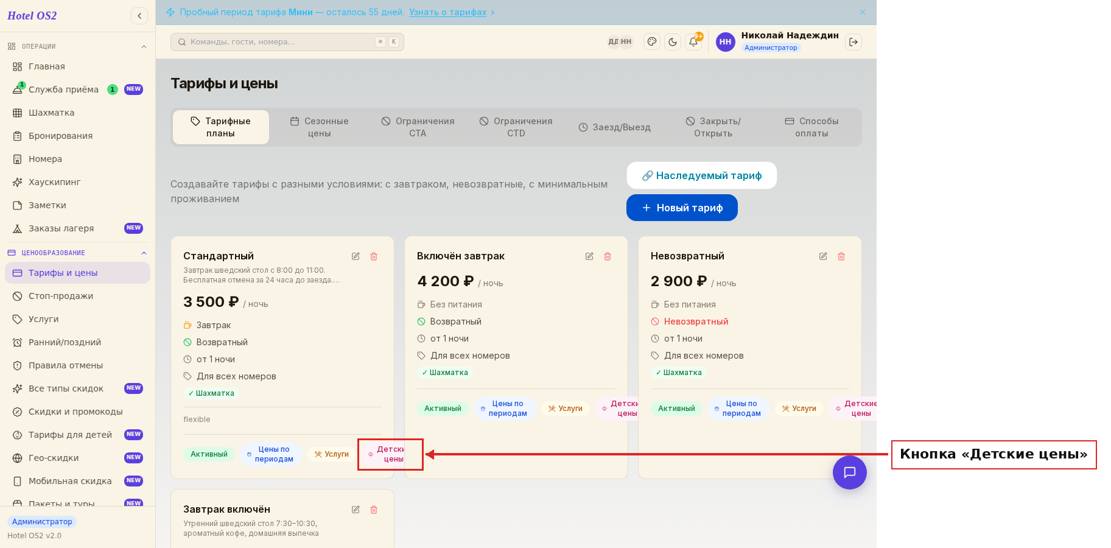The image size is (1111, 548).
Task: Delete the Включён завтрак tariff via trash icon
Action: (608, 256)
